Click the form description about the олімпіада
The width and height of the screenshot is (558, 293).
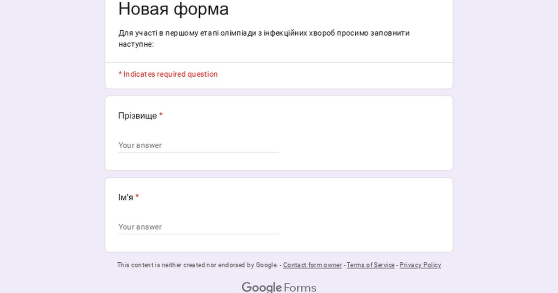[x=264, y=39]
